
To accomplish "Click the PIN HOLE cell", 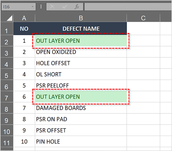I will pyautogui.click(x=81, y=142).
